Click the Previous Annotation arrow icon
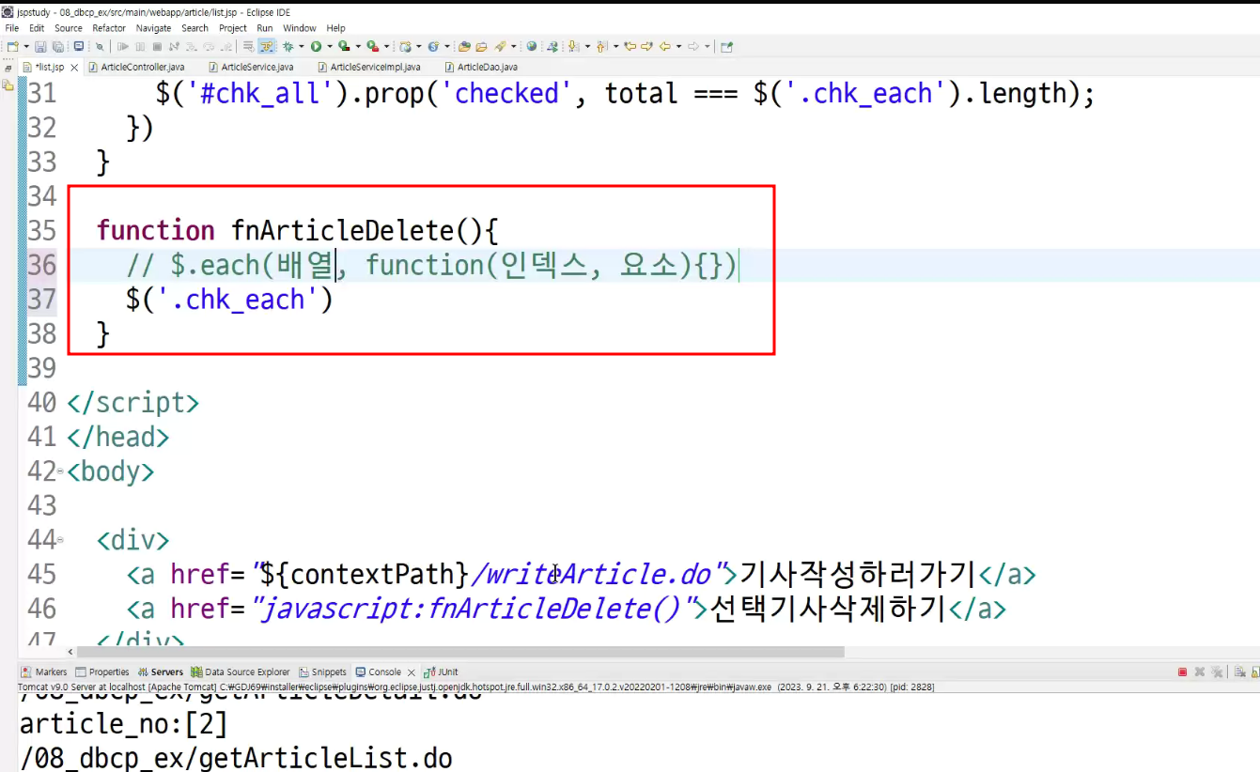This screenshot has height=772, width=1260. tap(601, 46)
